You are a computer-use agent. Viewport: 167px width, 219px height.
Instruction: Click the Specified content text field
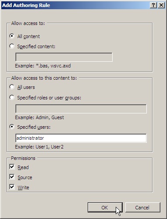[x=64, y=57]
